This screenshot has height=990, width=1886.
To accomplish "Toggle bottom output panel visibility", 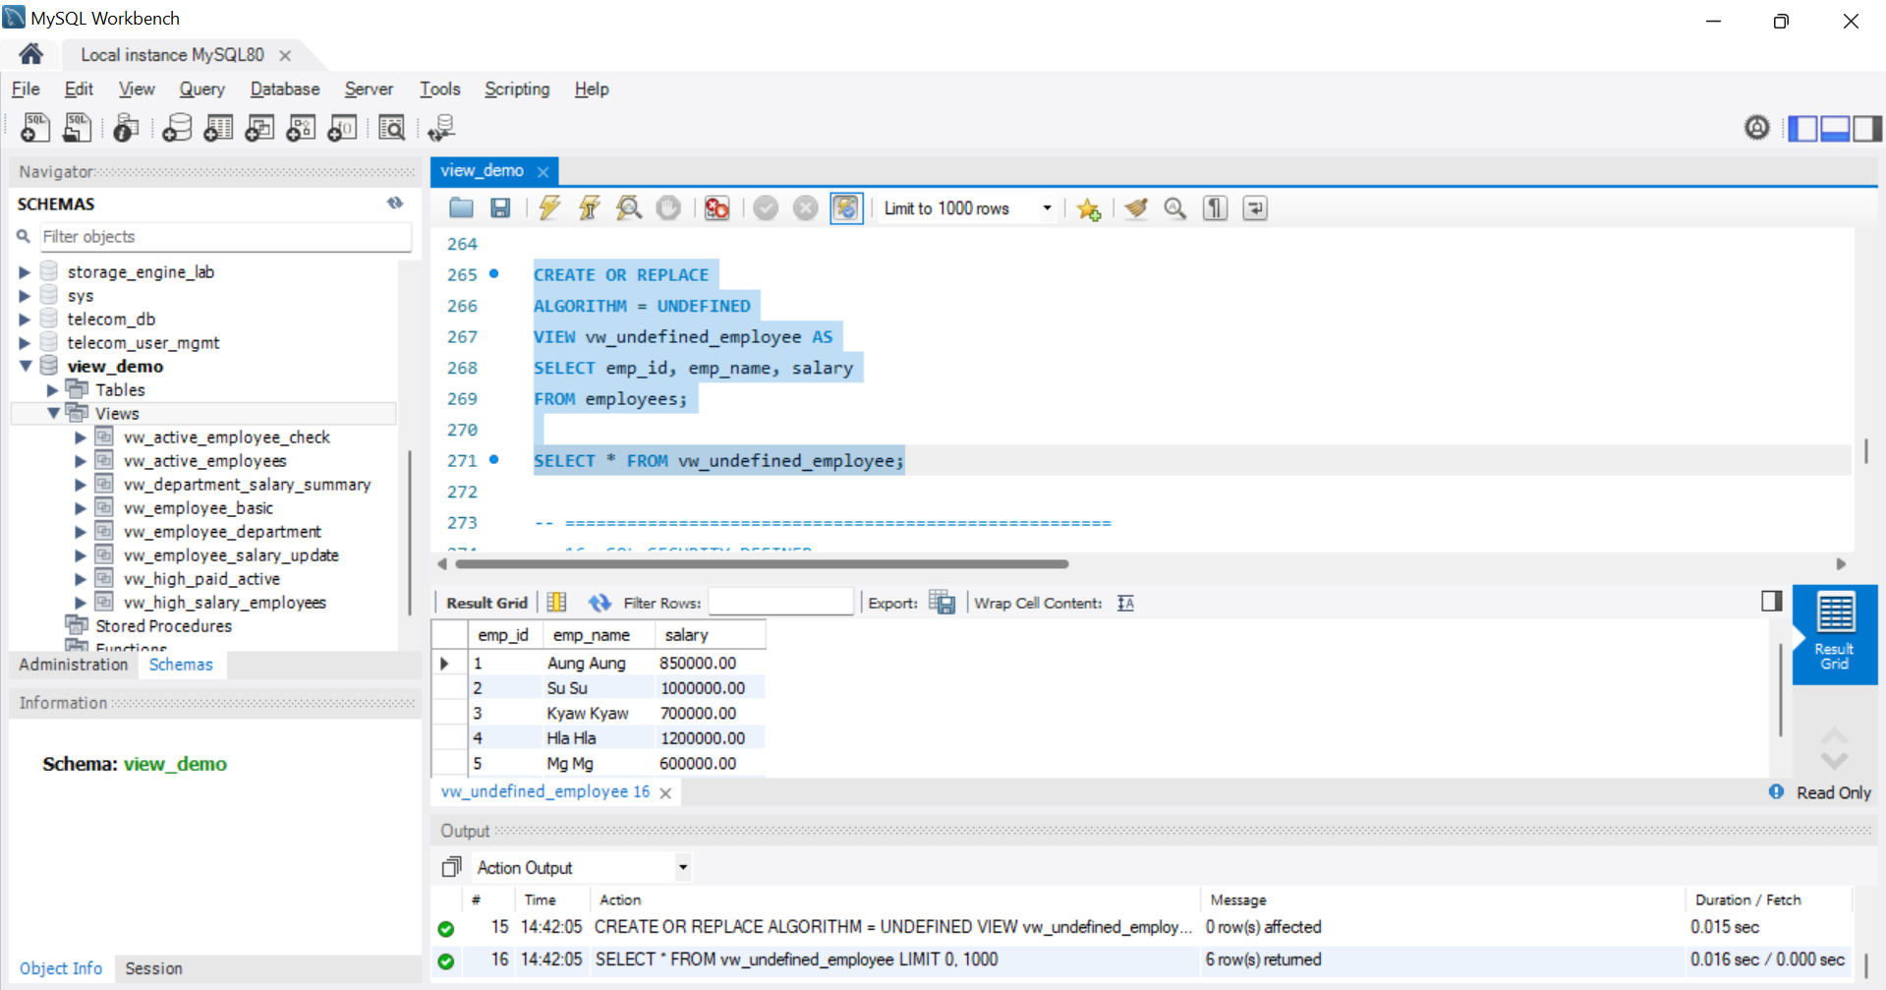I will click(1835, 128).
